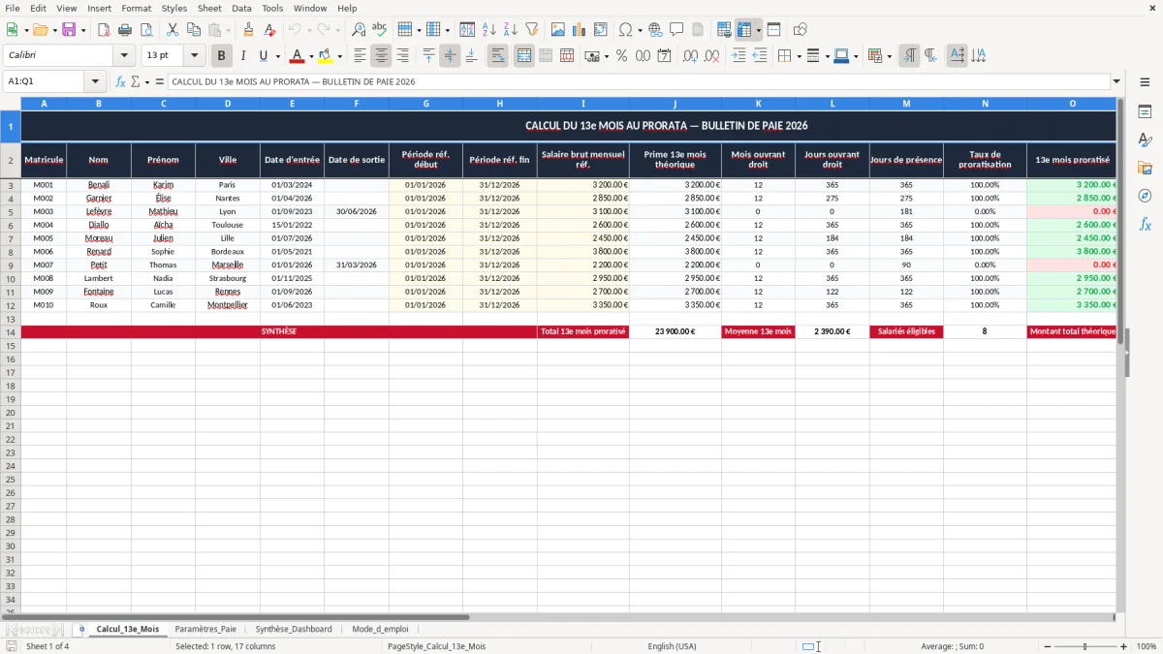Toggle Bold formatting

221,56
